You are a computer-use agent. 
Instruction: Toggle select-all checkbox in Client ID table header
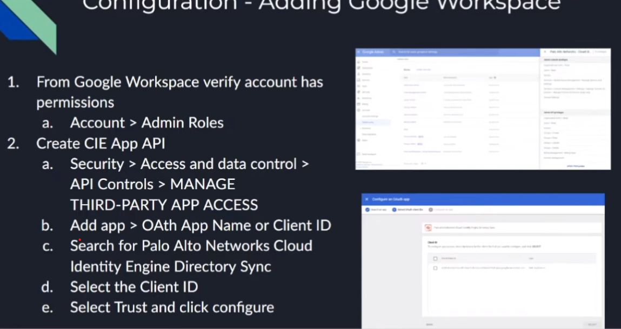tap(435, 259)
